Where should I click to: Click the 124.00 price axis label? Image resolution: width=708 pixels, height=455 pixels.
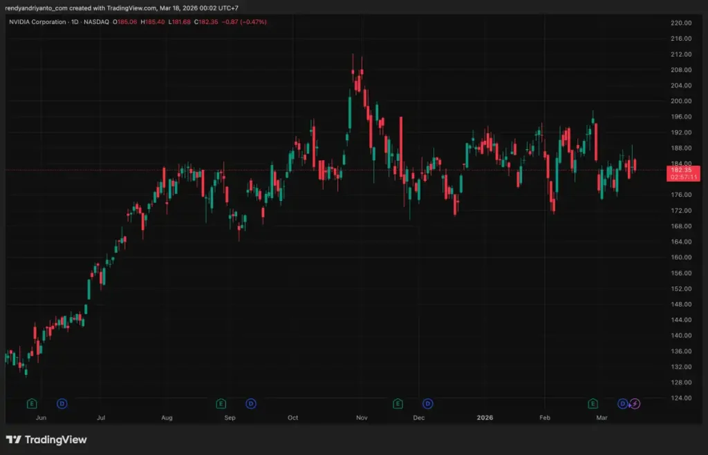pyautogui.click(x=681, y=398)
